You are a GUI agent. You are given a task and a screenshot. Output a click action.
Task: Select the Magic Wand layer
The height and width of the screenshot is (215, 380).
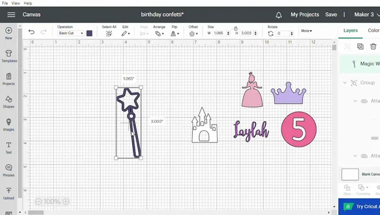(360, 64)
